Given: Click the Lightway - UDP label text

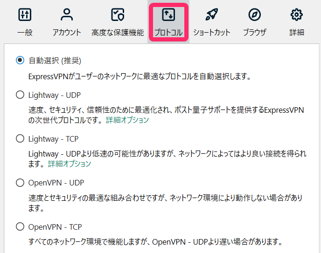Looking at the screenshot, I should click(x=55, y=95).
